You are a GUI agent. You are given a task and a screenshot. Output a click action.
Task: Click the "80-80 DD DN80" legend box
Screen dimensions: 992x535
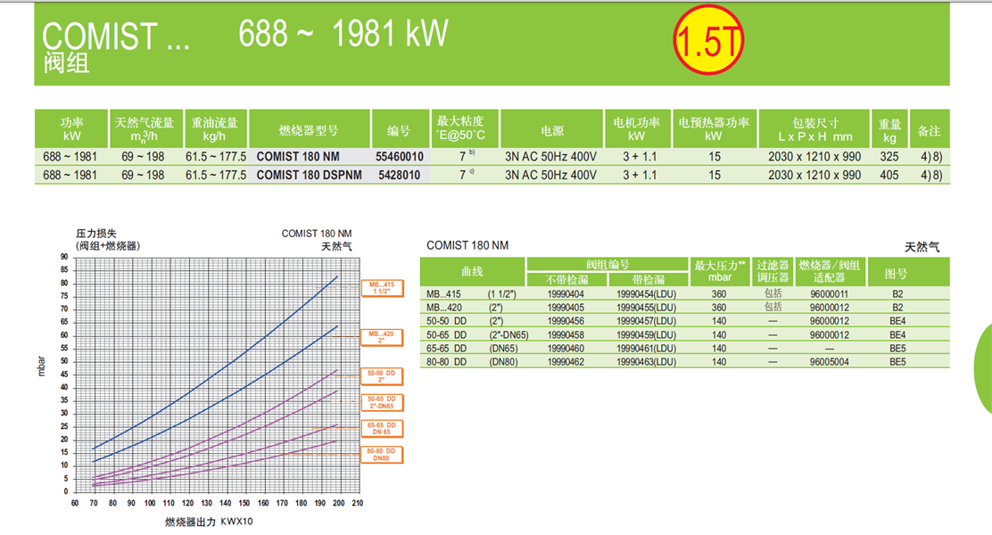(x=382, y=454)
